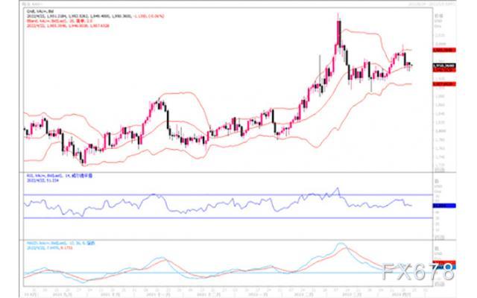Click the black current-price tag on price axis
This screenshot has height=298, width=477.
coord(444,66)
